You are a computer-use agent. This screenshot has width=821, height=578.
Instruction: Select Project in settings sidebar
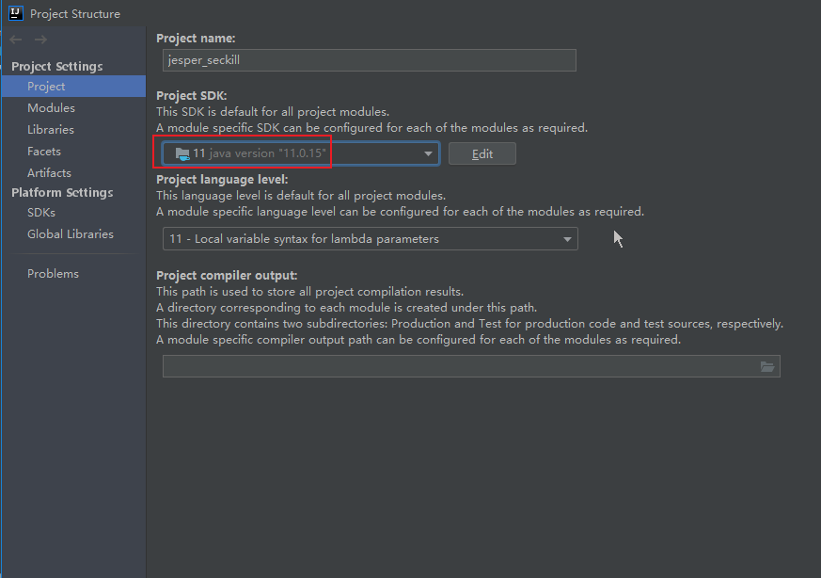[46, 87]
